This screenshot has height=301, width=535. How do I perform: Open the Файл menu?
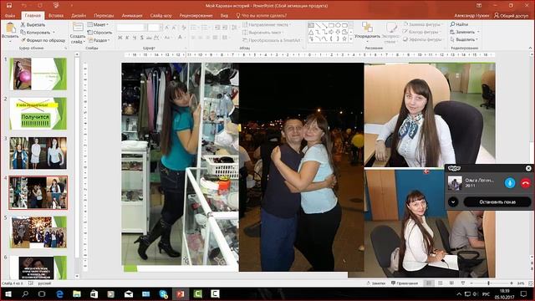10,16
